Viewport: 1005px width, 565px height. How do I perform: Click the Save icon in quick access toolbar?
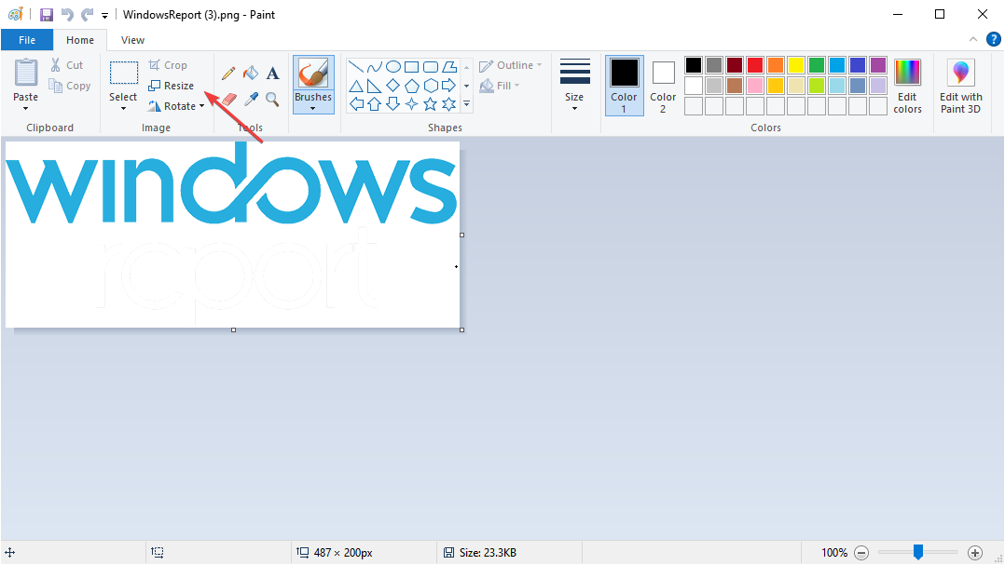[x=47, y=15]
